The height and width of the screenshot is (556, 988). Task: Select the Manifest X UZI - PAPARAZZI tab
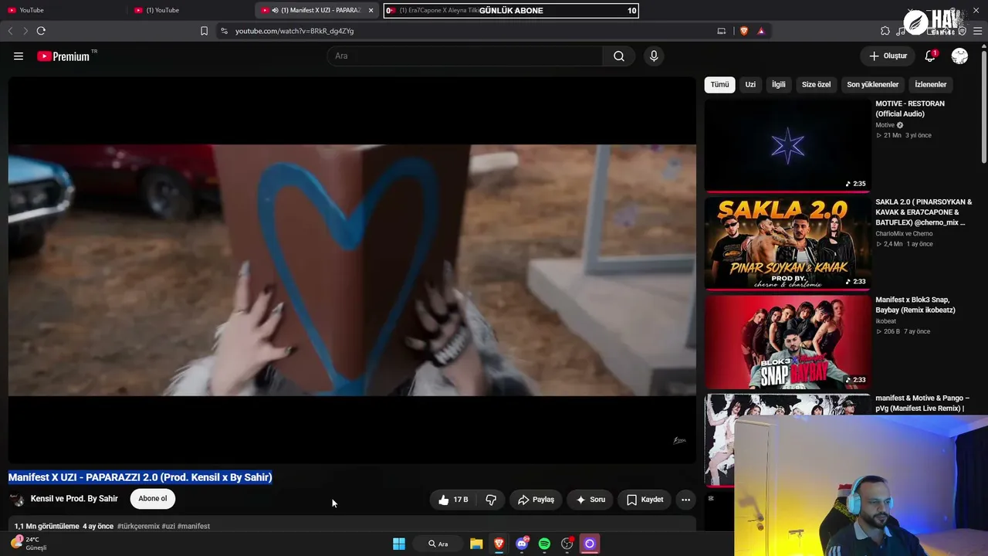click(x=318, y=10)
